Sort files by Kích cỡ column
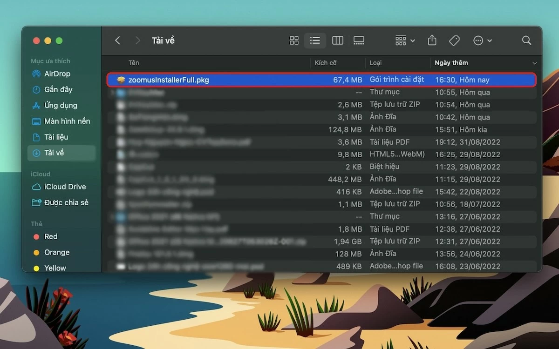The width and height of the screenshot is (559, 349). pos(326,63)
